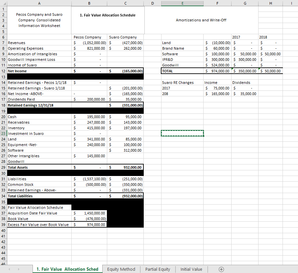
Task: Click 'Retained Earnings - Suaro 1/118' cell
Action: click(39, 88)
